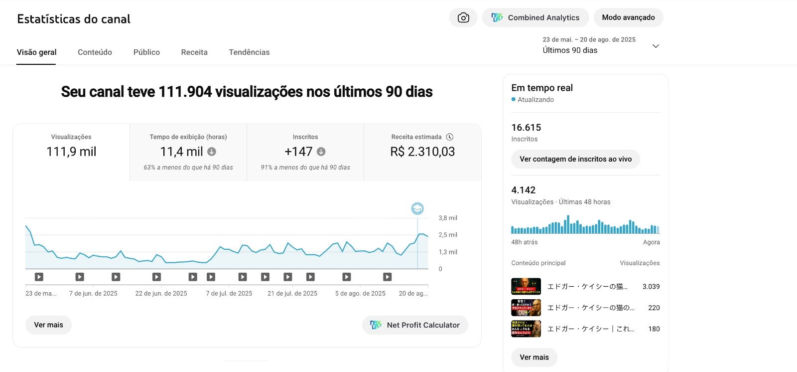The height and width of the screenshot is (372, 797).
Task: Click Ver mais in the Em tempo real card
Action: [x=534, y=358]
